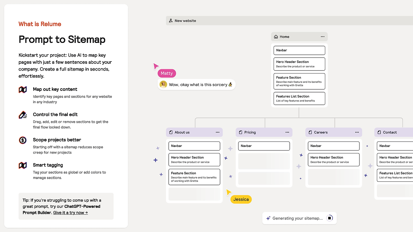
Task: Click the 'Scope projects better' heading
Action: (57, 140)
